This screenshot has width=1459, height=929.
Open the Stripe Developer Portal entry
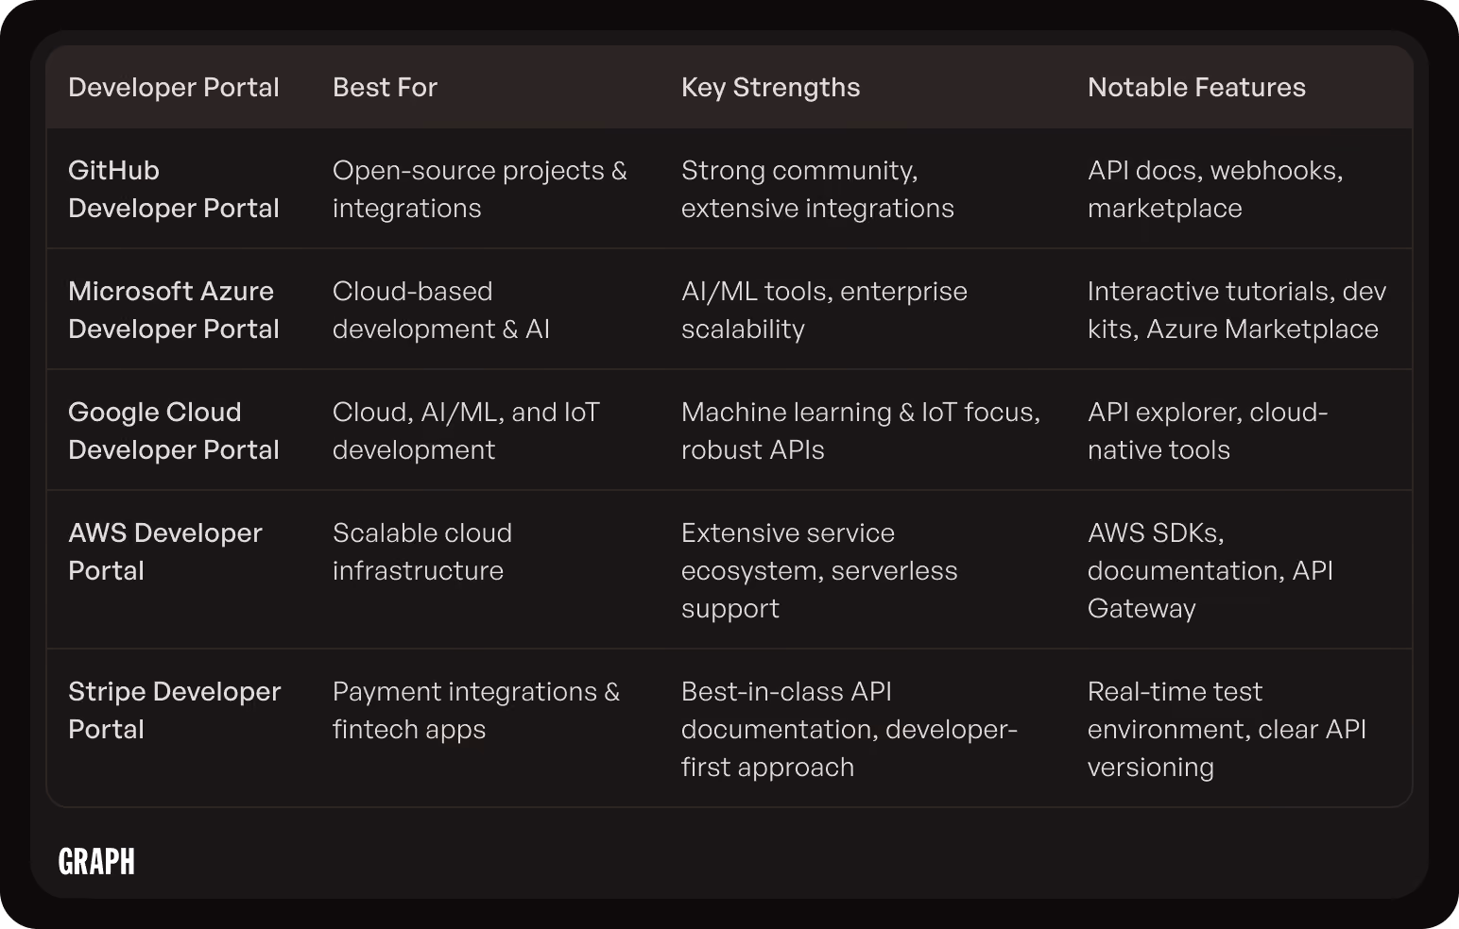click(175, 710)
